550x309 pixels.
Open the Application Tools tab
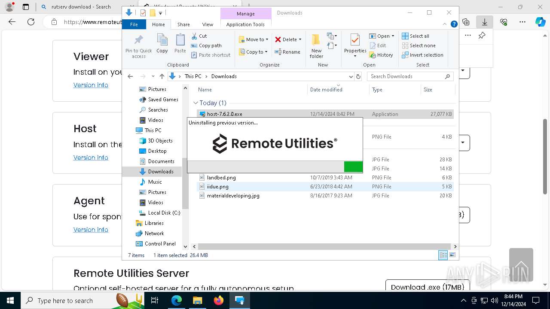click(245, 24)
